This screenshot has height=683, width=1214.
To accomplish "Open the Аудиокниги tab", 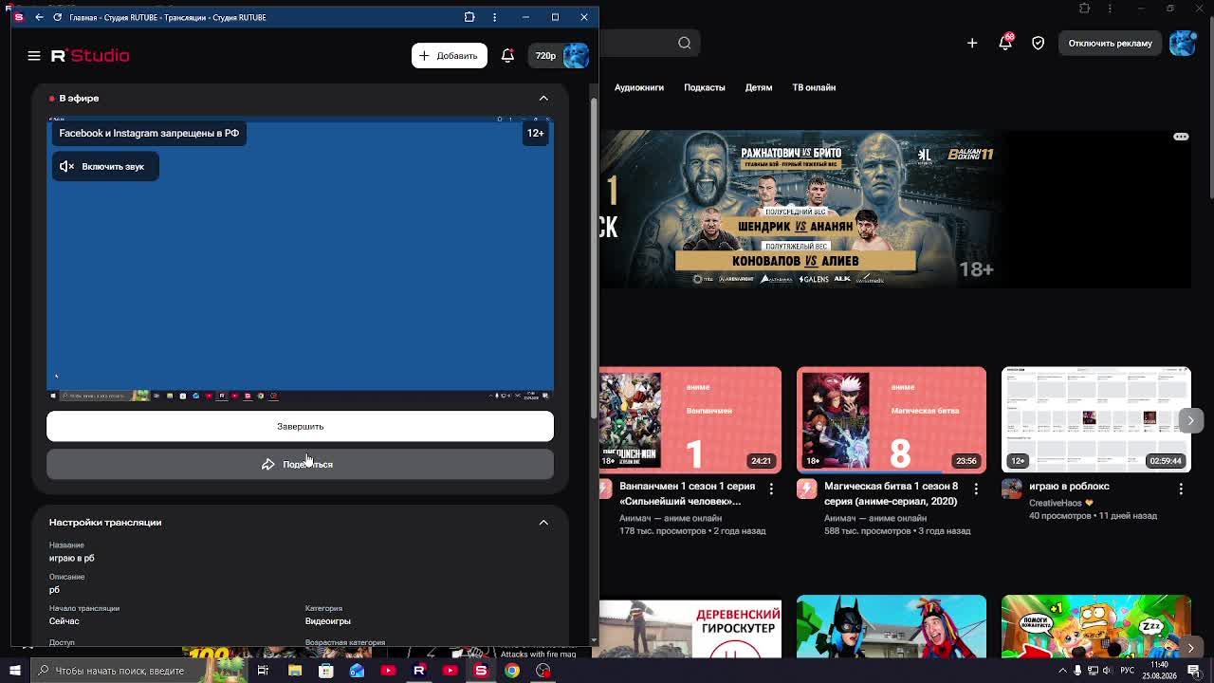I will pos(639,87).
